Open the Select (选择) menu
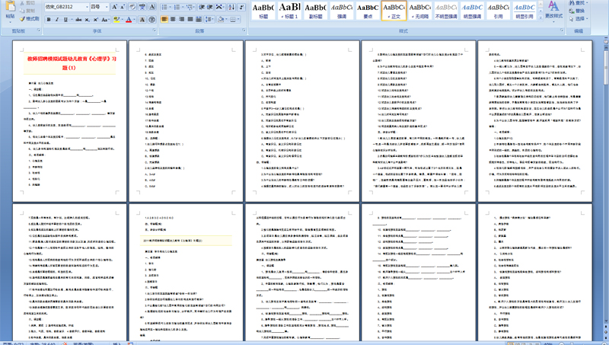 pyautogui.click(x=579, y=18)
